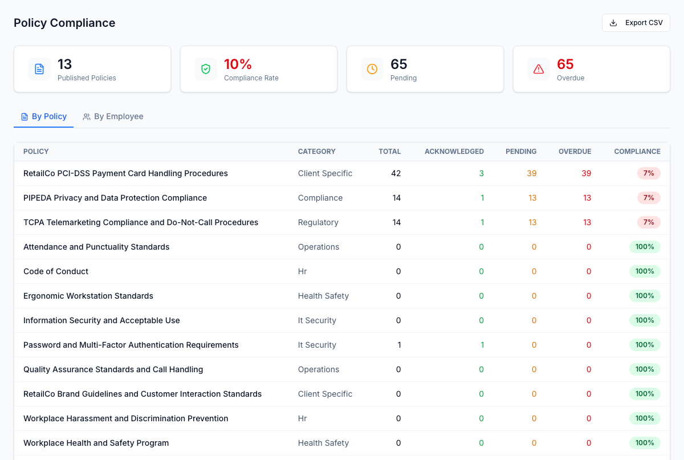Select Ergonomic Workstation Standards policy

[x=88, y=296]
